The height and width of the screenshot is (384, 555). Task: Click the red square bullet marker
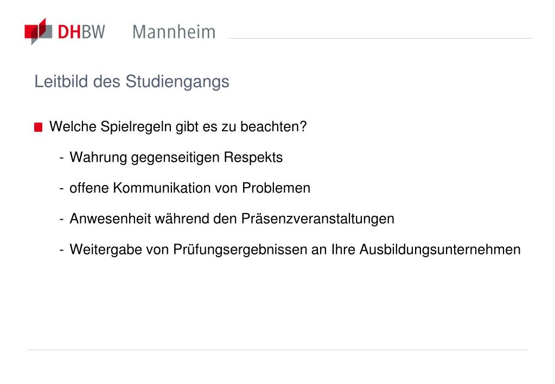coord(38,127)
